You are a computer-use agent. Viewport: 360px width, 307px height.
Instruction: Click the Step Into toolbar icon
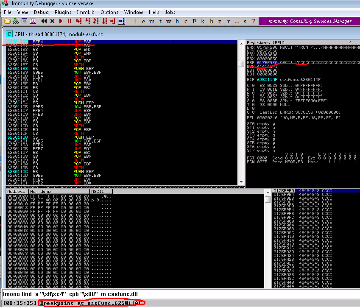tap(79, 21)
